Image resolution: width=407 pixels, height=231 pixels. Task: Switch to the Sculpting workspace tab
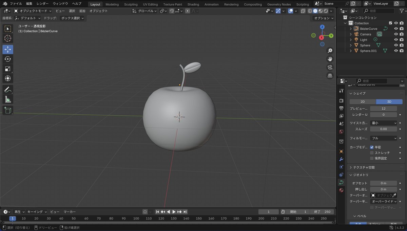point(131,4)
